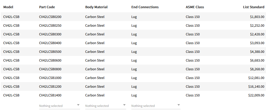Click part code CV42LCSB1000
This screenshot has width=266, height=110.
click(50, 78)
